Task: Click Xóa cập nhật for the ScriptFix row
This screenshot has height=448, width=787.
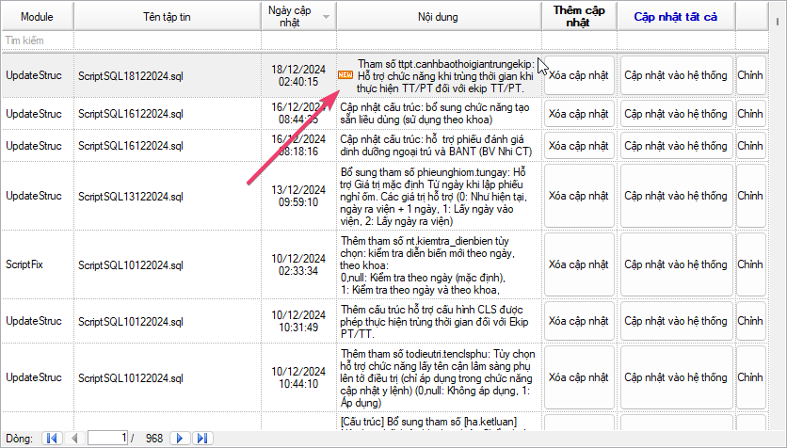Action: pyautogui.click(x=579, y=264)
